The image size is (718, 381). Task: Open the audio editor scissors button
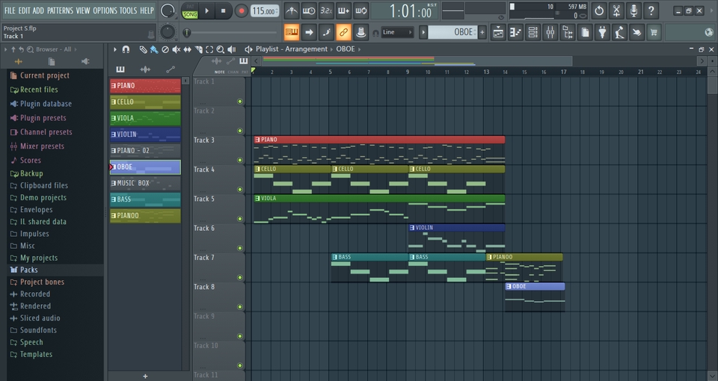point(616,10)
